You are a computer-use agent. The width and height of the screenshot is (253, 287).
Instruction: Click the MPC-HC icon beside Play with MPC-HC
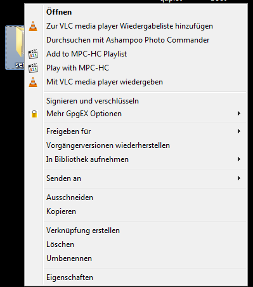click(33, 68)
